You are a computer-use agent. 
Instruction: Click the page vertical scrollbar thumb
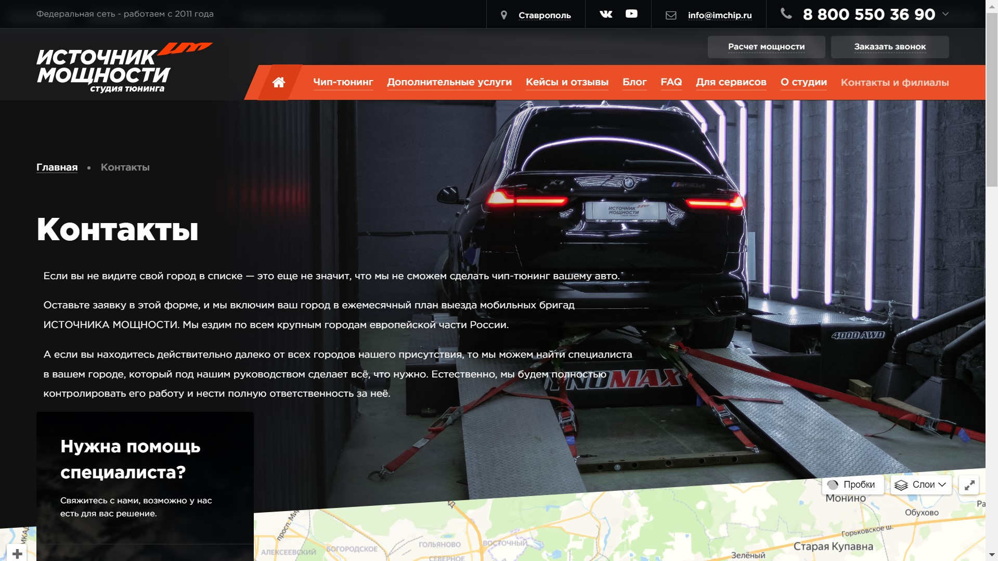[x=992, y=99]
